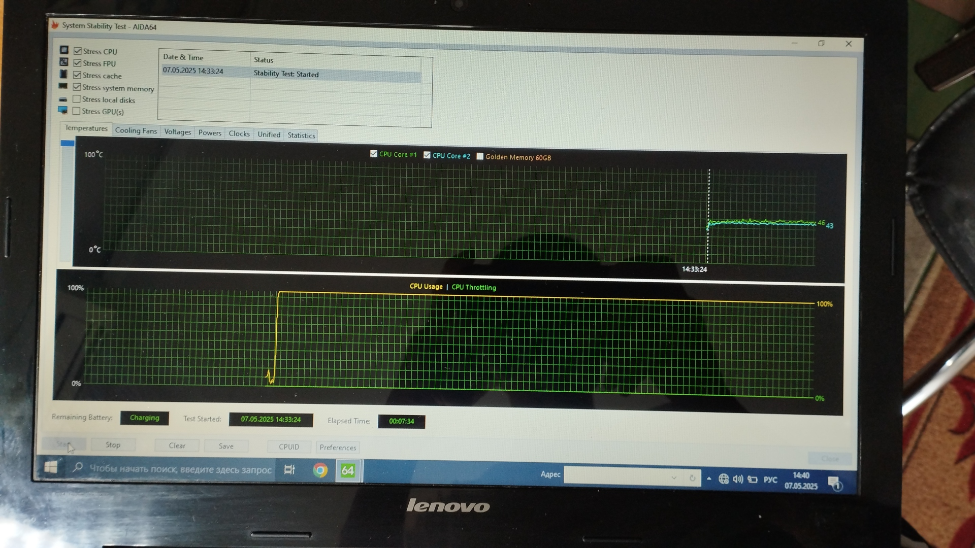
Task: Show hidden system tray icons
Action: [x=709, y=478]
